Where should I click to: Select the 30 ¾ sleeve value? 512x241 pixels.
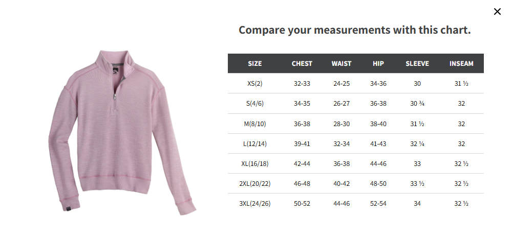click(417, 104)
